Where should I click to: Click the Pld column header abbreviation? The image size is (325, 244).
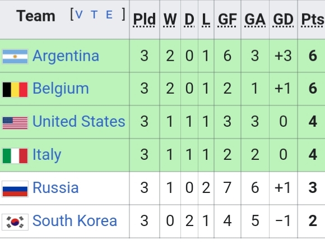click(144, 20)
